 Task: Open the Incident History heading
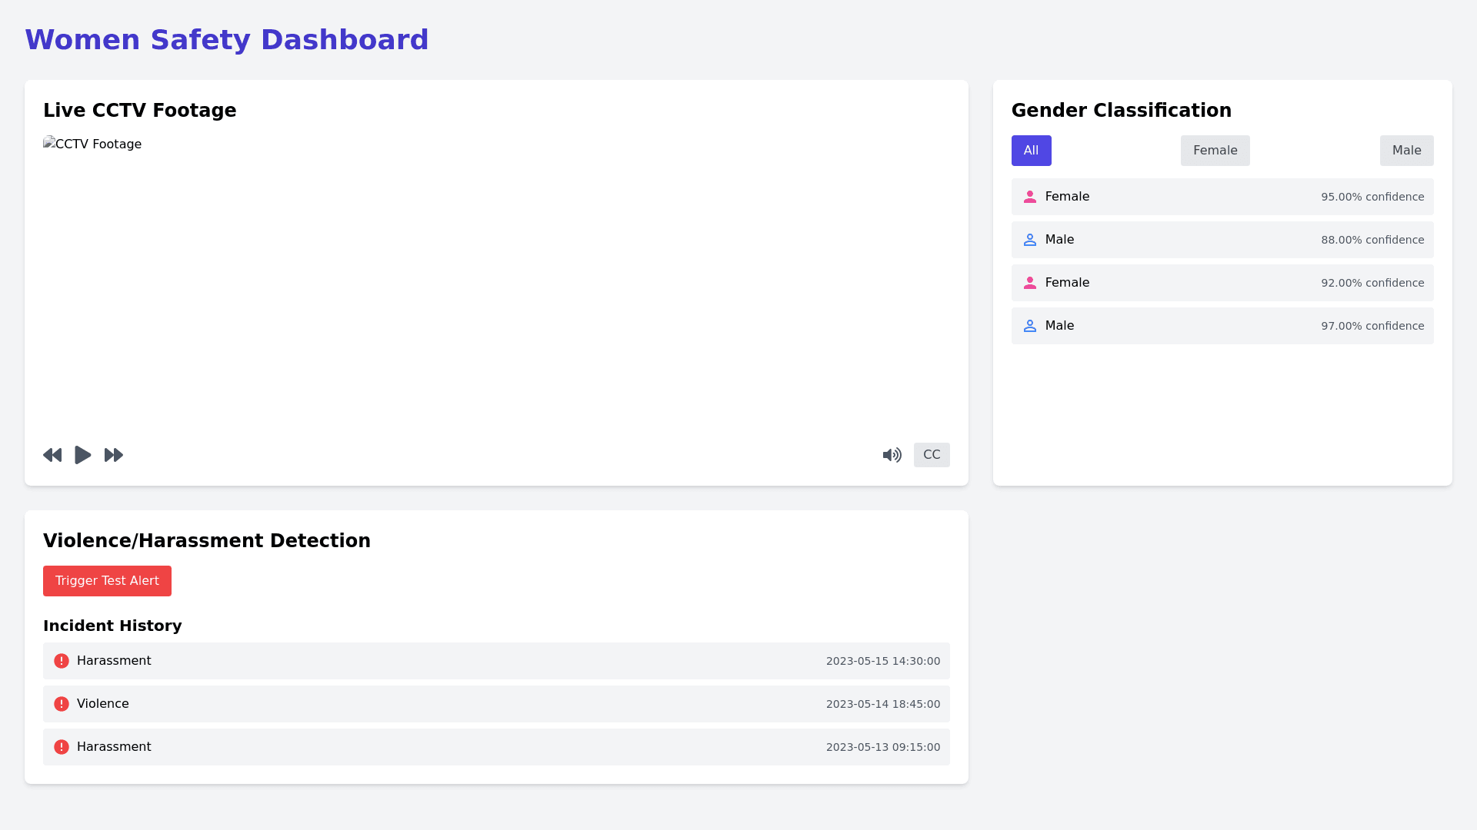pos(112,626)
